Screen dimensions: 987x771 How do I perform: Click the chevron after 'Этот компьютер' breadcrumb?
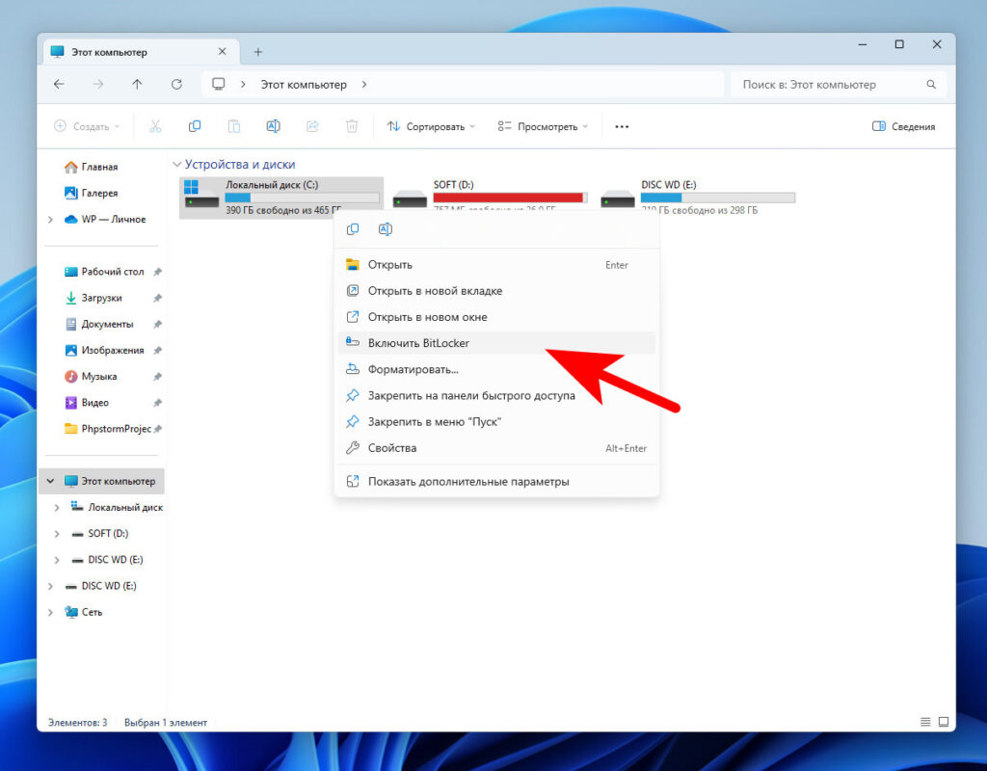(x=363, y=85)
